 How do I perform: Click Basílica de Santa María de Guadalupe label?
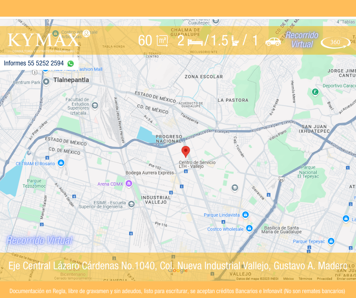click(281, 230)
